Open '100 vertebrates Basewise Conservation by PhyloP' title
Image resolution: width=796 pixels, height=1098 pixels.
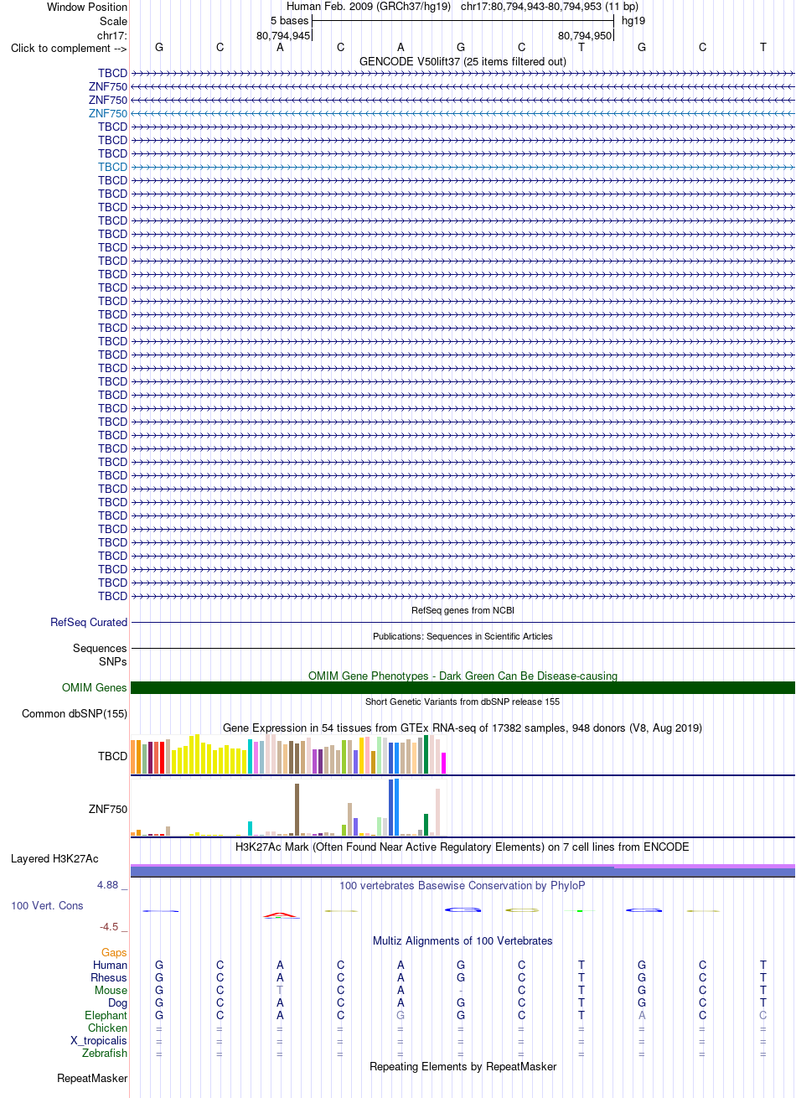tap(463, 885)
